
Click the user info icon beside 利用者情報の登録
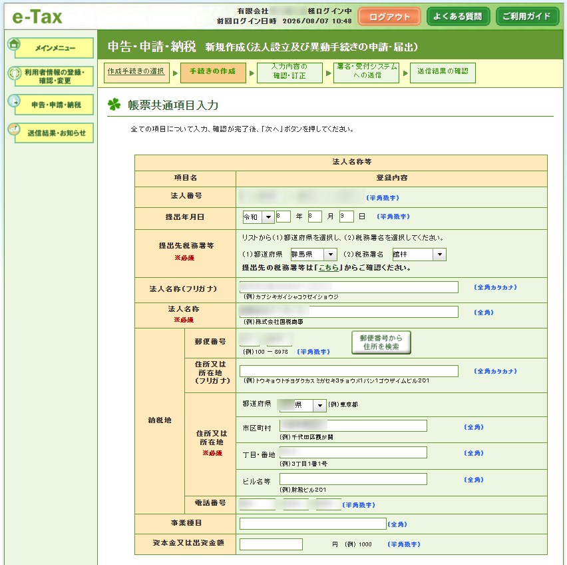(15, 73)
